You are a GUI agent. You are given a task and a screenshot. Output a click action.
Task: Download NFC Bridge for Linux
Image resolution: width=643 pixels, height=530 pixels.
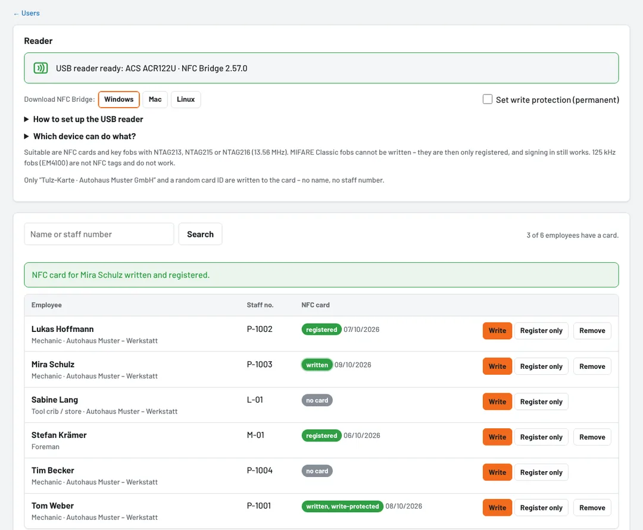coord(186,99)
